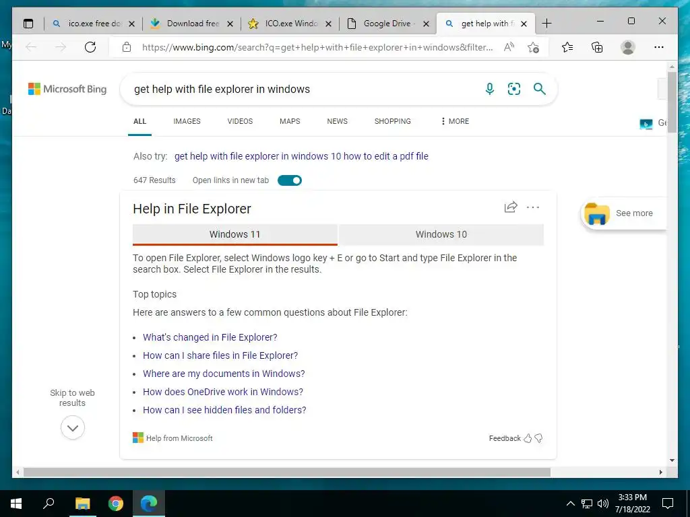Image resolution: width=690 pixels, height=517 pixels.
Task: Click the See more File Explorer button
Action: pos(623,213)
